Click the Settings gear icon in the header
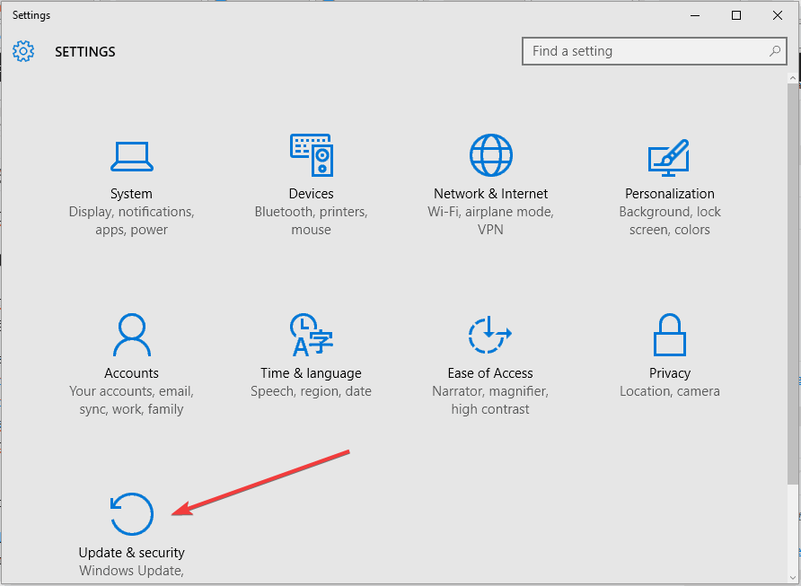 pyautogui.click(x=23, y=51)
